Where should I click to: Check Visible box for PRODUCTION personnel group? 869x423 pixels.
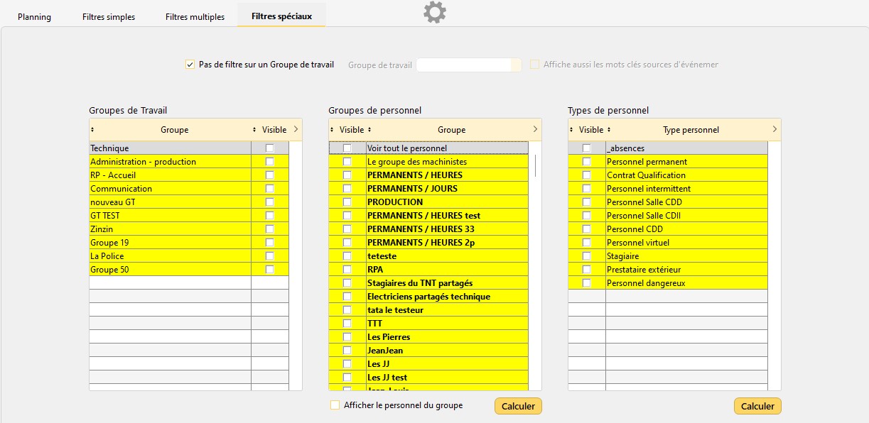pyautogui.click(x=347, y=202)
